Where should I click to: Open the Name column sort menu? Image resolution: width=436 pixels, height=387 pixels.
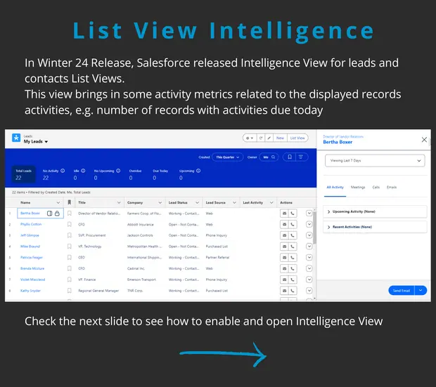(x=58, y=202)
